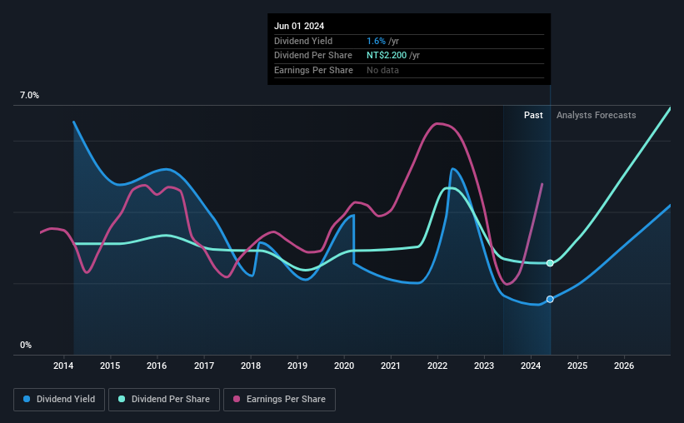Image resolution: width=684 pixels, height=423 pixels.
Task: Click the 2019 x-axis label
Action: tap(297, 366)
